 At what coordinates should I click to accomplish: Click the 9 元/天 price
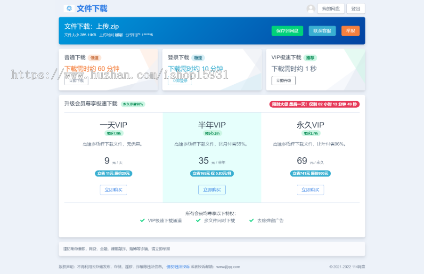click(114, 161)
